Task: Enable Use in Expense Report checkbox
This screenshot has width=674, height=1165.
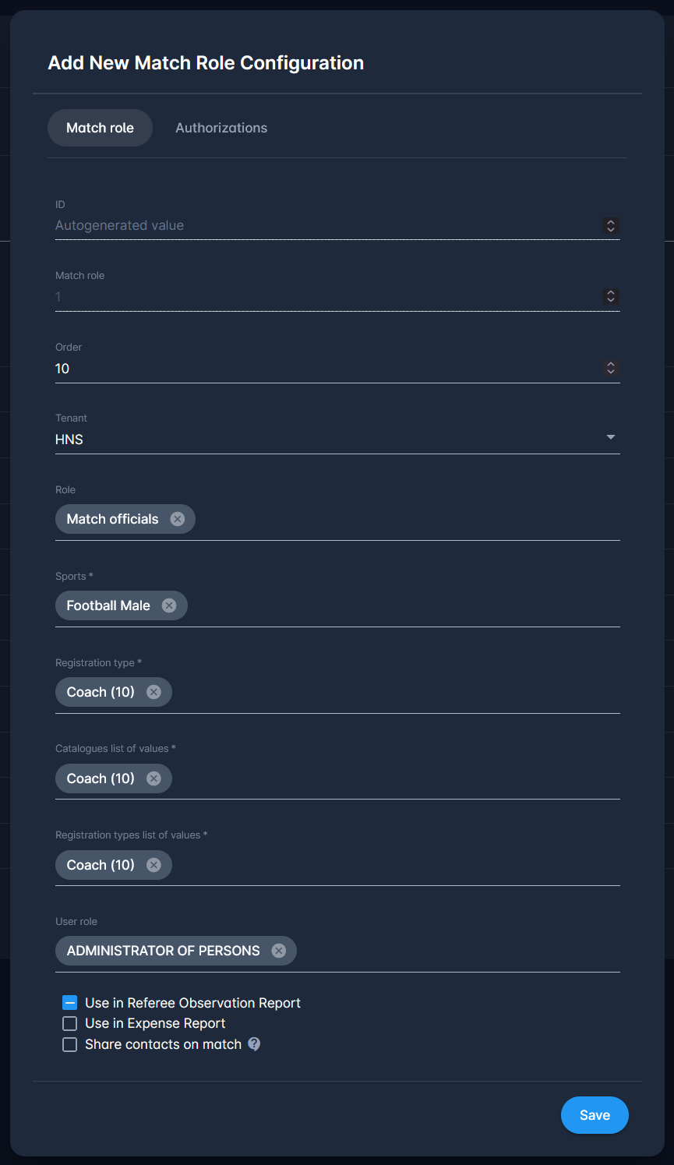Action: pyautogui.click(x=70, y=1023)
